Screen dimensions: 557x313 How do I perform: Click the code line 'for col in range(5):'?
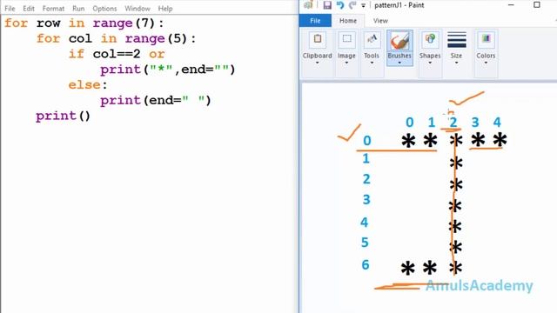pyautogui.click(x=116, y=38)
